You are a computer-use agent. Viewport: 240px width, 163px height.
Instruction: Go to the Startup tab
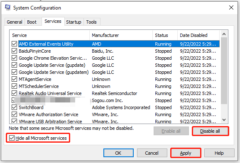[73, 22]
